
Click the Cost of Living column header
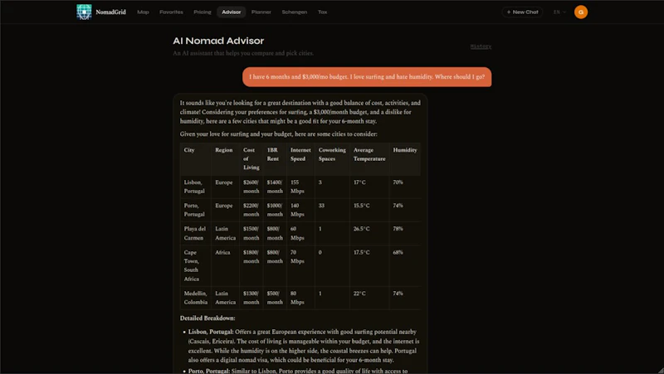click(251, 158)
